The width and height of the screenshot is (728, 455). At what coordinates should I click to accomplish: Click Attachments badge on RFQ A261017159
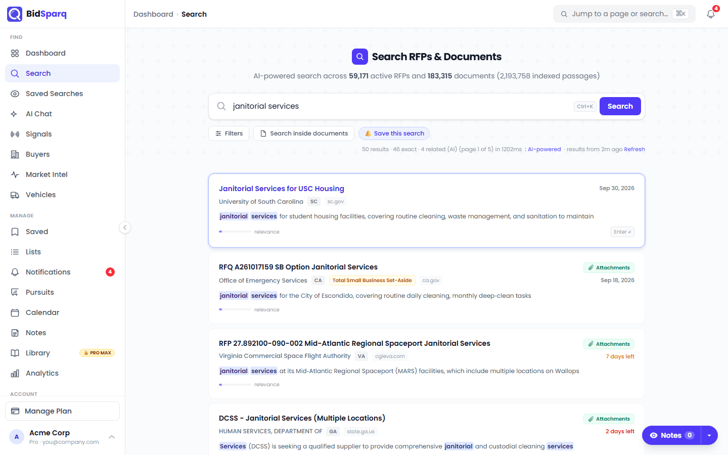tap(609, 268)
